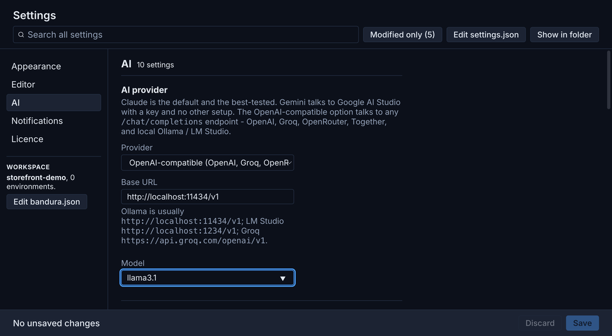Image resolution: width=612 pixels, height=336 pixels.
Task: Click the 'storefront-demo' workspace name
Action: pyautogui.click(x=36, y=177)
